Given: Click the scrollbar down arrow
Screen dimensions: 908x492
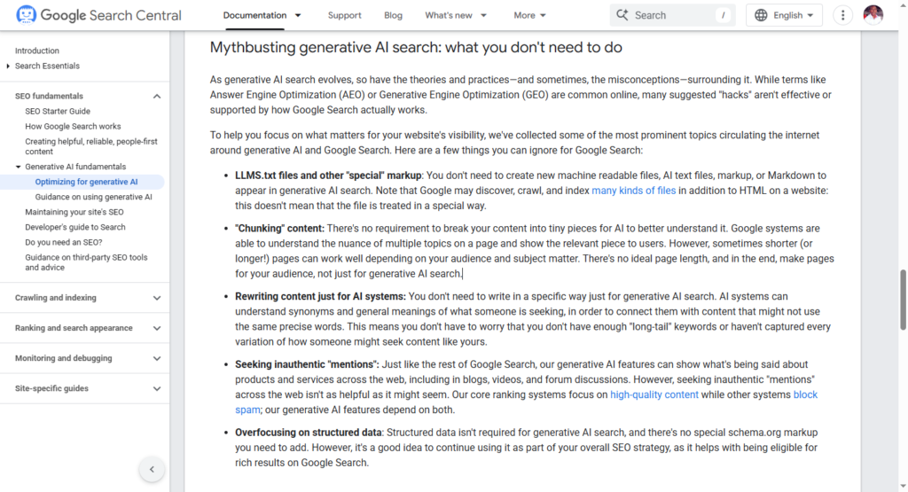Looking at the screenshot, I should coord(903,487).
